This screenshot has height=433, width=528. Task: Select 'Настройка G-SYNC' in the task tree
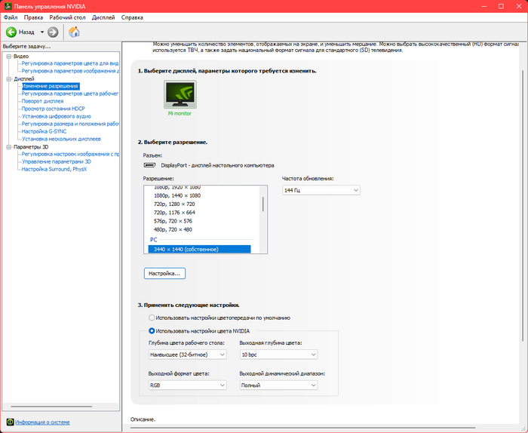coord(44,131)
